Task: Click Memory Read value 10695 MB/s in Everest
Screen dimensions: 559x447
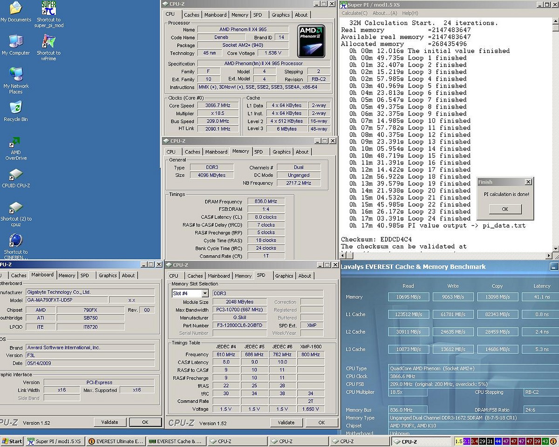Action: click(x=408, y=297)
